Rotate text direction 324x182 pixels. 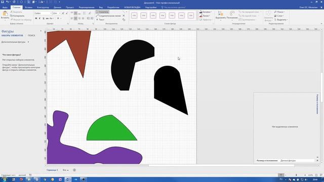(x=90, y=13)
